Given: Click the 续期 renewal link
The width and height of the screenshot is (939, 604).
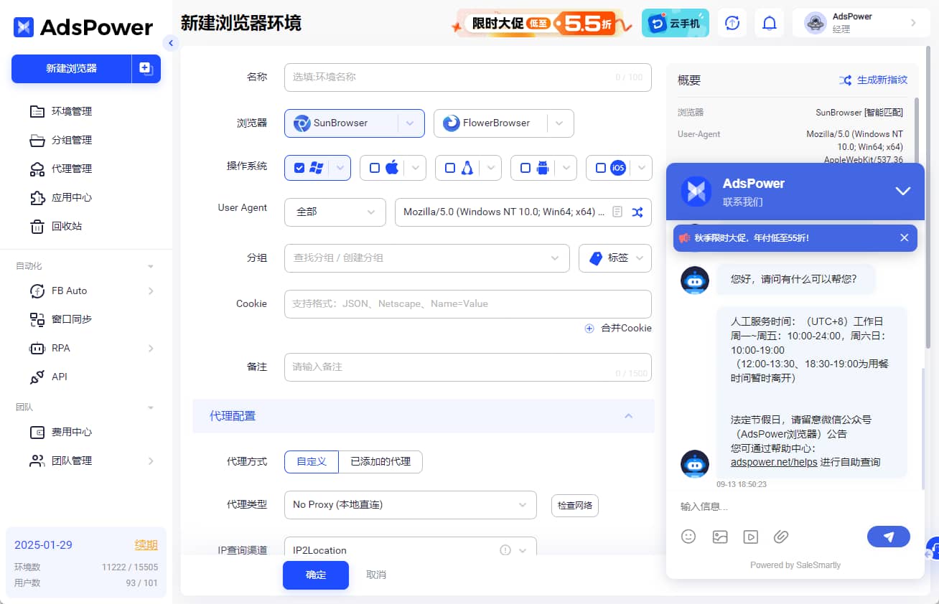Looking at the screenshot, I should 146,544.
